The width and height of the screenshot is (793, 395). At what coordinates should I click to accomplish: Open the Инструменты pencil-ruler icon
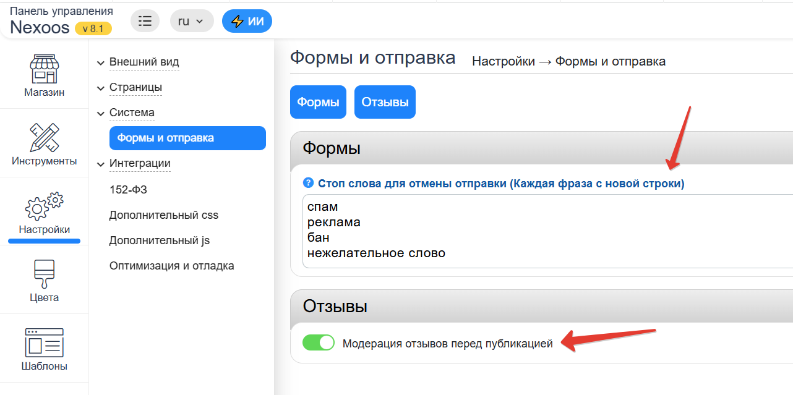point(44,137)
